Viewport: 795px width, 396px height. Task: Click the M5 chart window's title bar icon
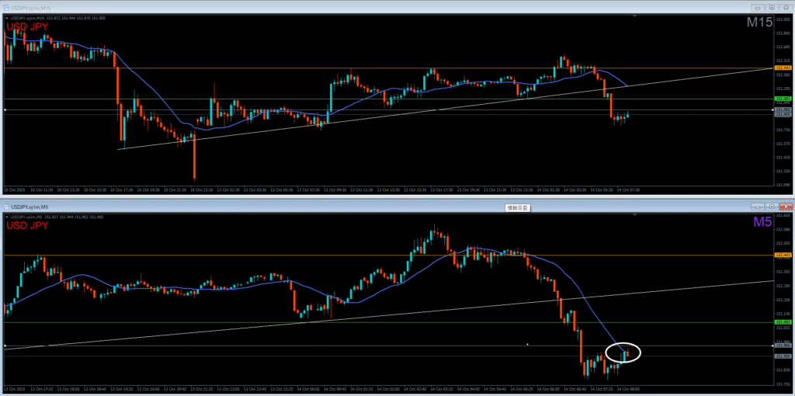[x=5, y=207]
